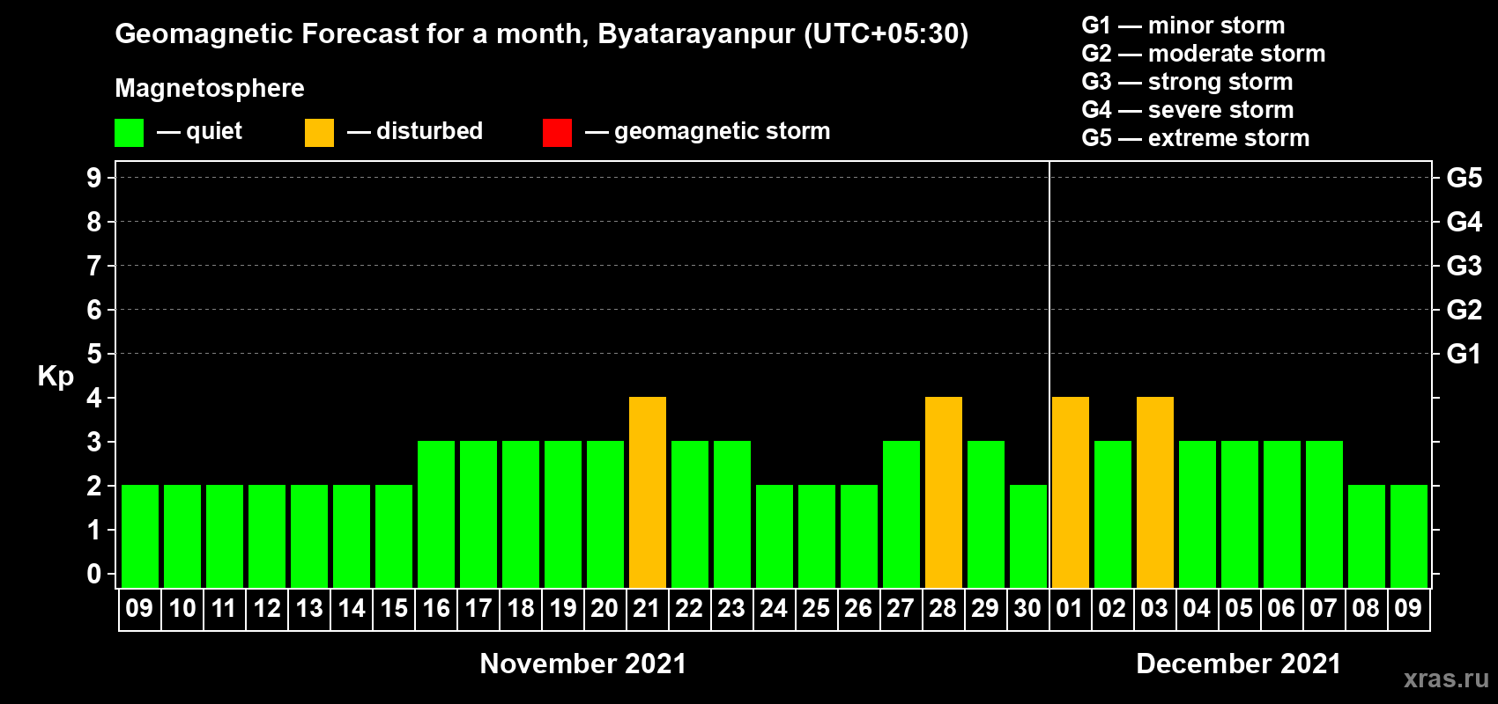Click date label 06 under December

(x=1281, y=609)
